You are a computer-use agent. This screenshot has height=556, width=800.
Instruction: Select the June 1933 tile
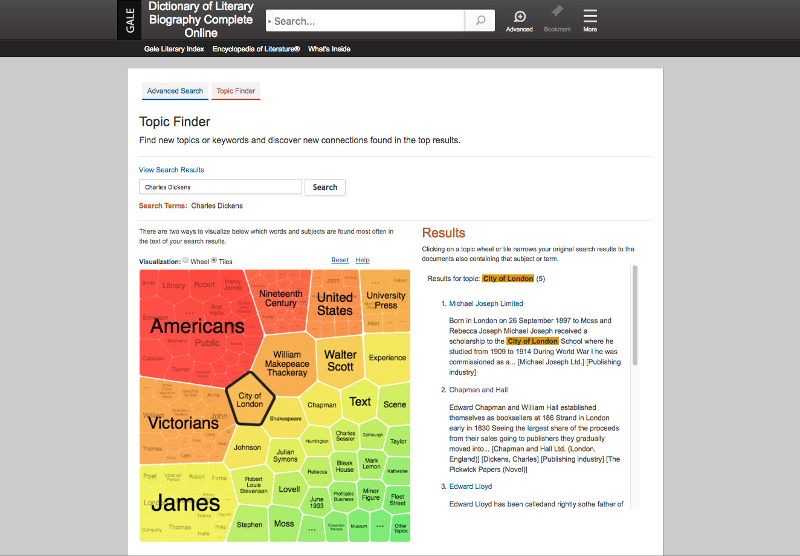pyautogui.click(x=317, y=502)
